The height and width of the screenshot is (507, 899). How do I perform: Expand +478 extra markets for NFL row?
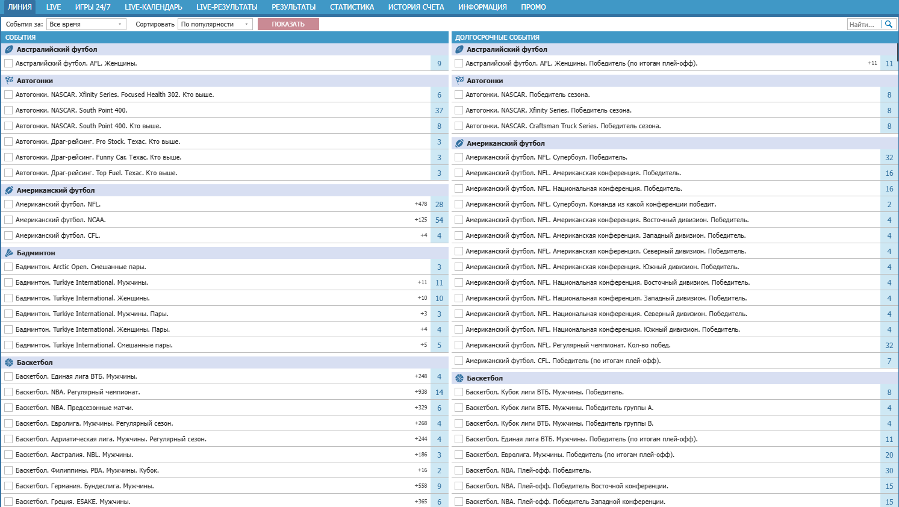[x=420, y=204]
